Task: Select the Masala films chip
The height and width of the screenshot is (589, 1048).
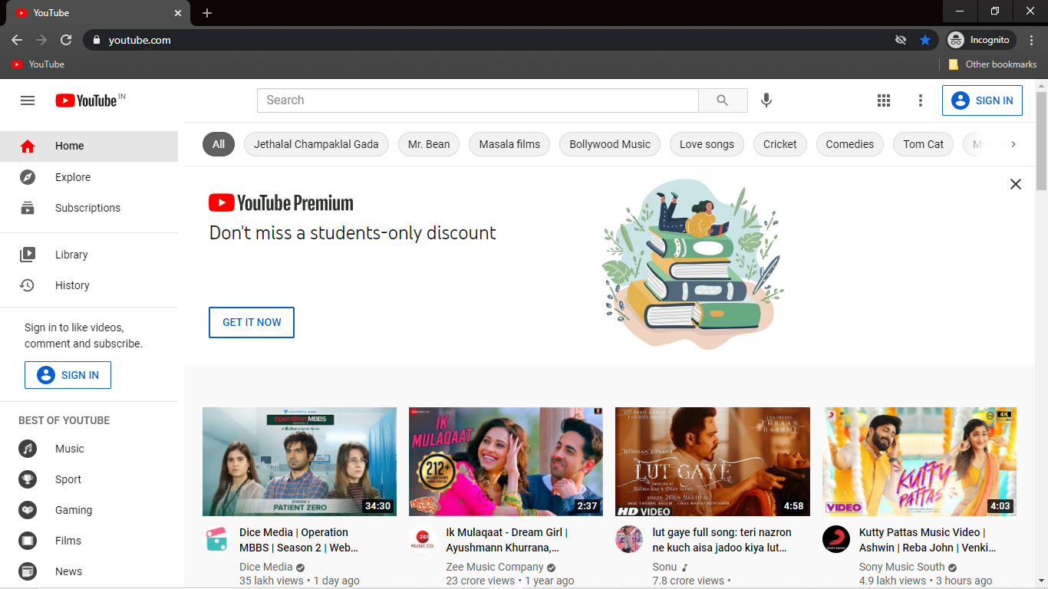Action: coord(509,144)
